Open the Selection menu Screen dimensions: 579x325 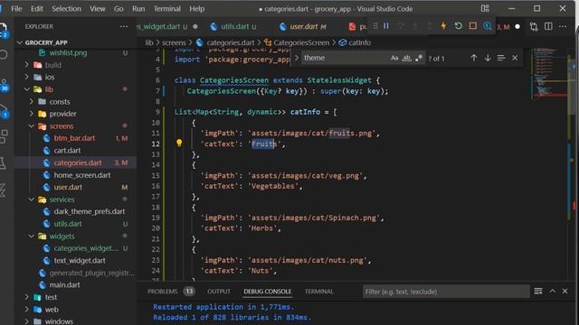tap(66, 8)
